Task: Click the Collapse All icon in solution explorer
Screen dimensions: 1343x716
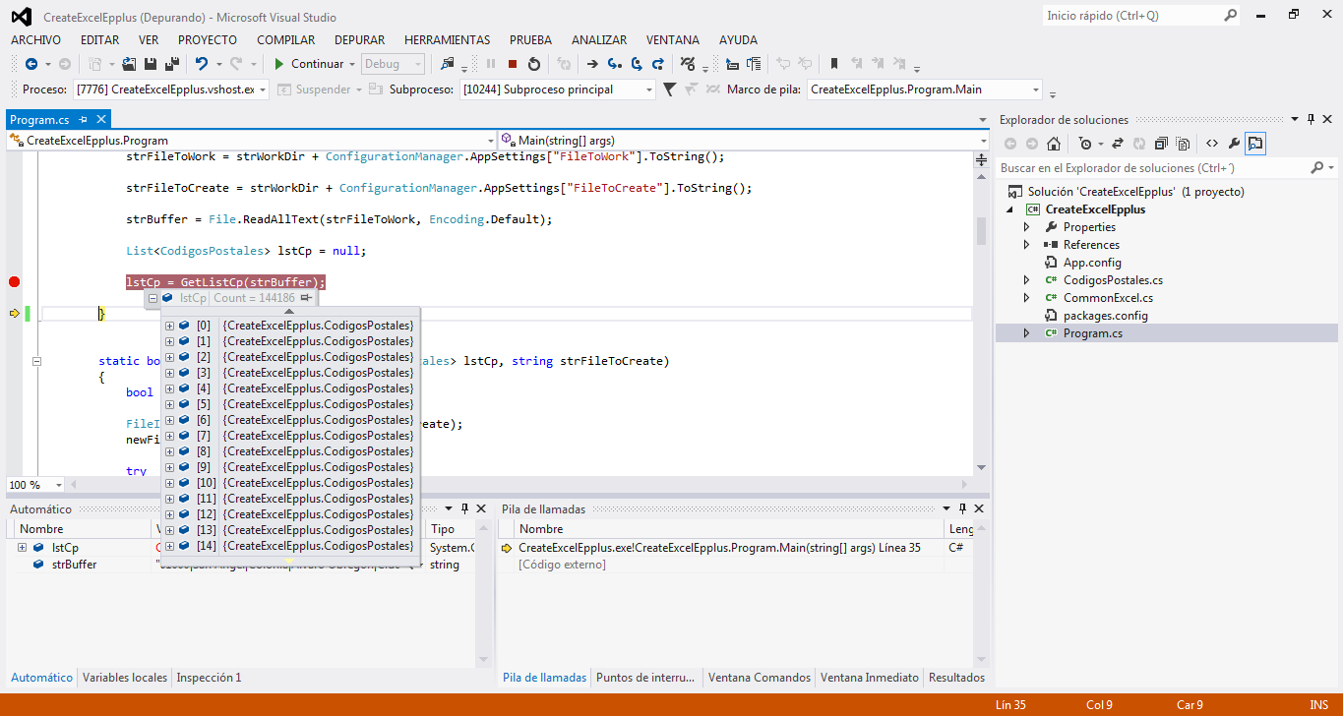Action: (1161, 144)
